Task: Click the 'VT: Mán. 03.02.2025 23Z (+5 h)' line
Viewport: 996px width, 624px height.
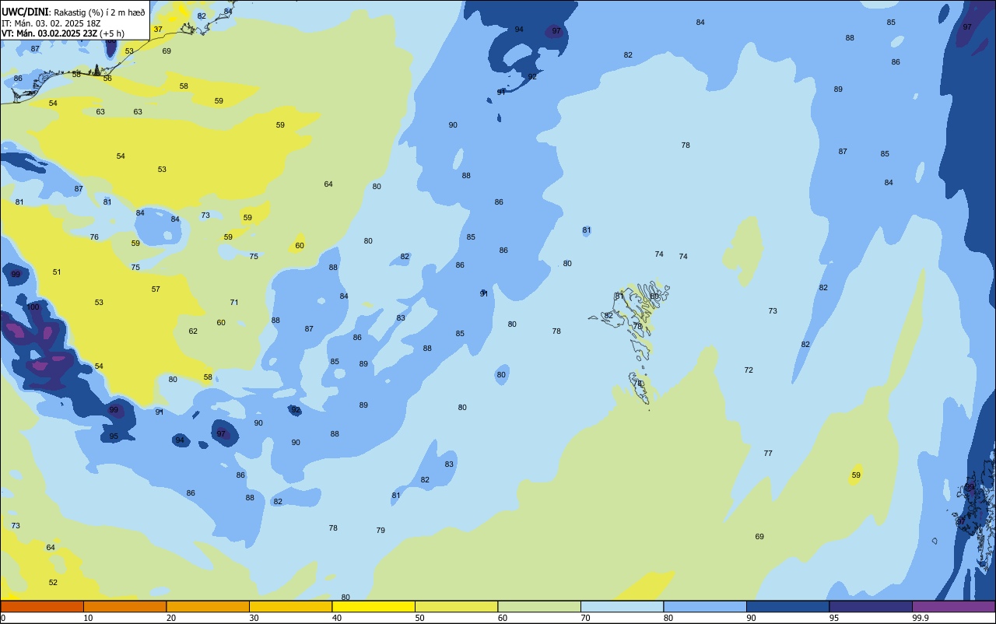Action: [x=63, y=33]
